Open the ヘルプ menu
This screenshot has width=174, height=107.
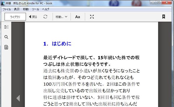tap(45, 9)
